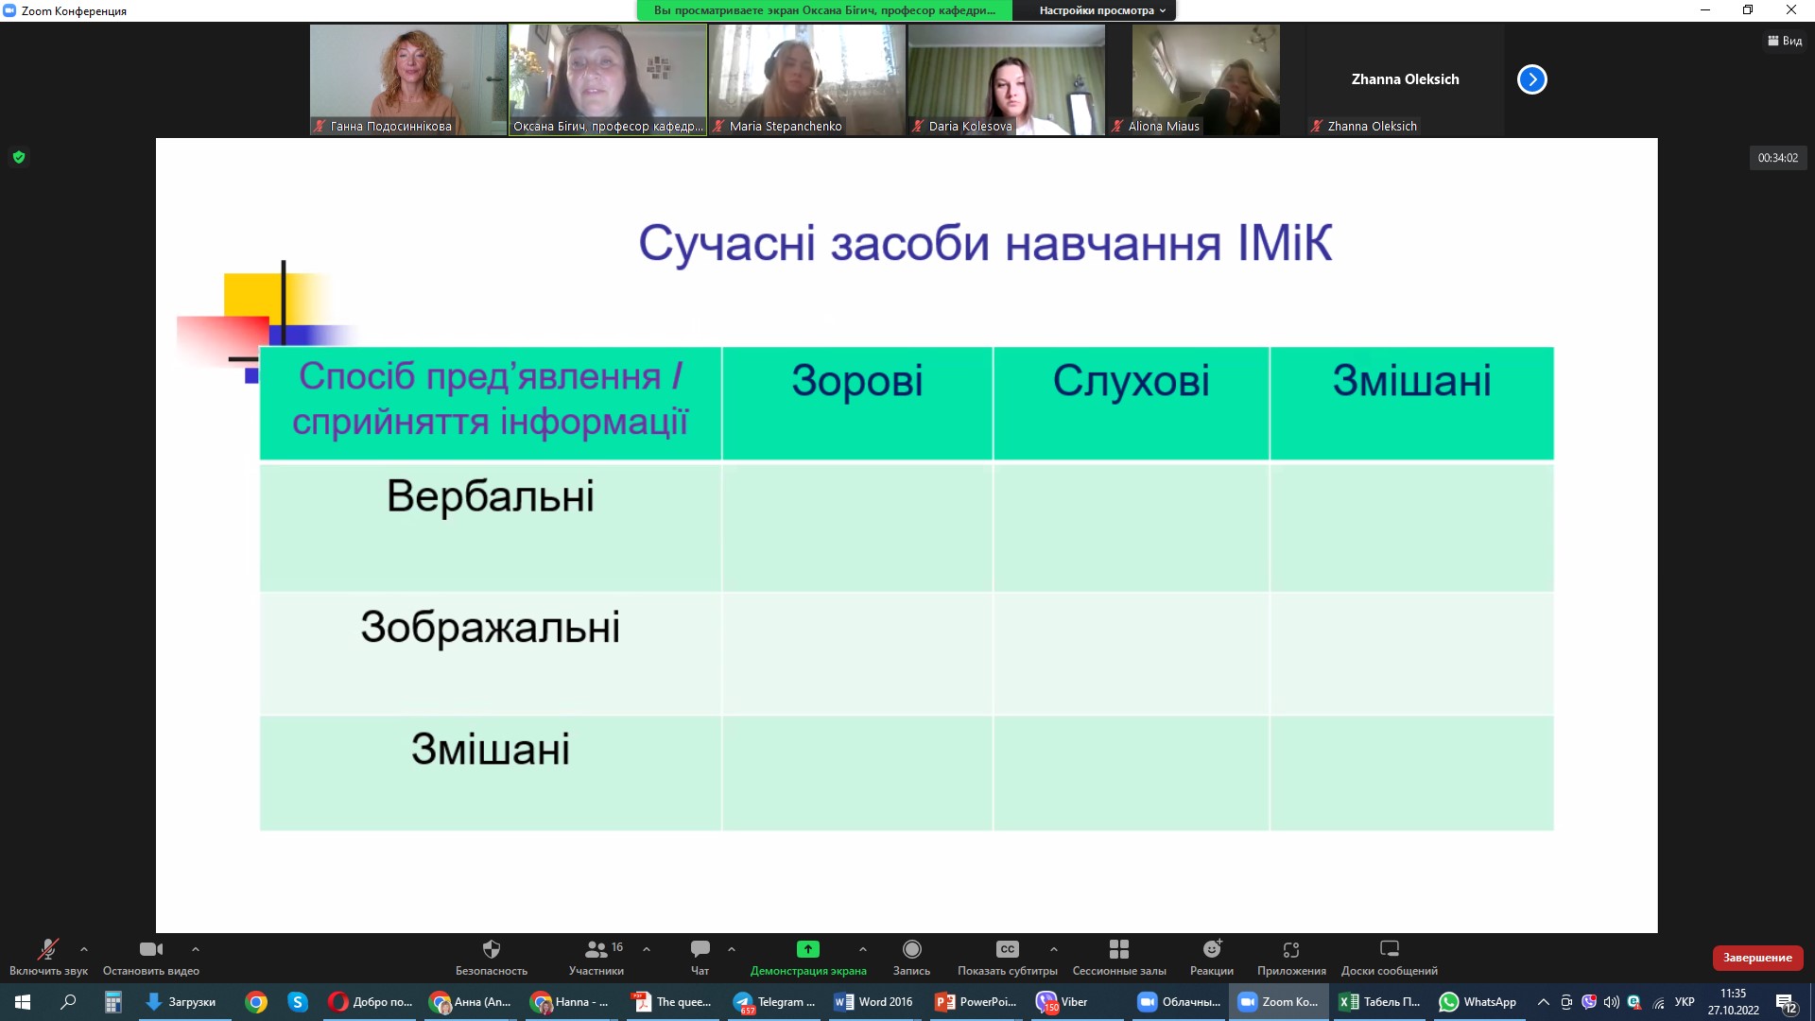Show next participants with blue arrow
Viewport: 1815px width, 1021px height.
click(x=1531, y=79)
